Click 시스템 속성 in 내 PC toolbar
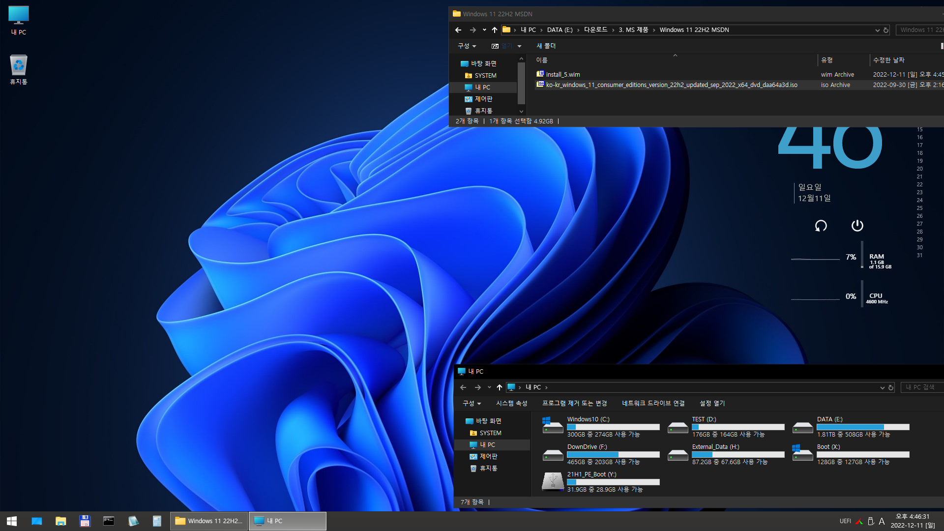 point(511,403)
